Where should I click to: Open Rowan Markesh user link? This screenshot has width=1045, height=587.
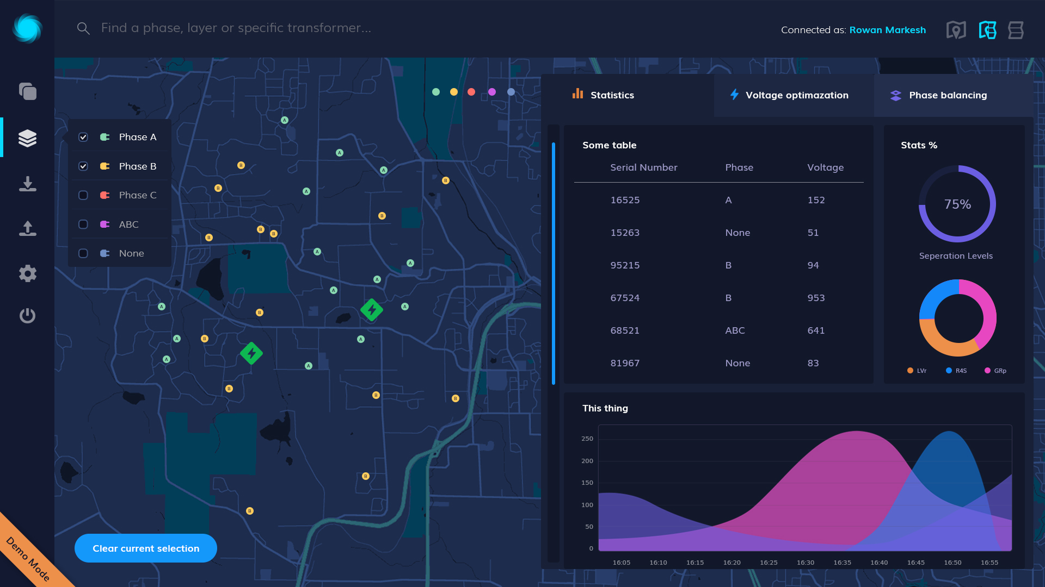[887, 30]
